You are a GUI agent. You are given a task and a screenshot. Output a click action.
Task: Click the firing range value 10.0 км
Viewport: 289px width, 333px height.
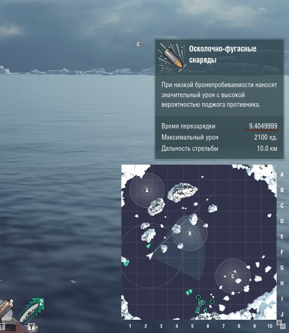[x=267, y=148]
